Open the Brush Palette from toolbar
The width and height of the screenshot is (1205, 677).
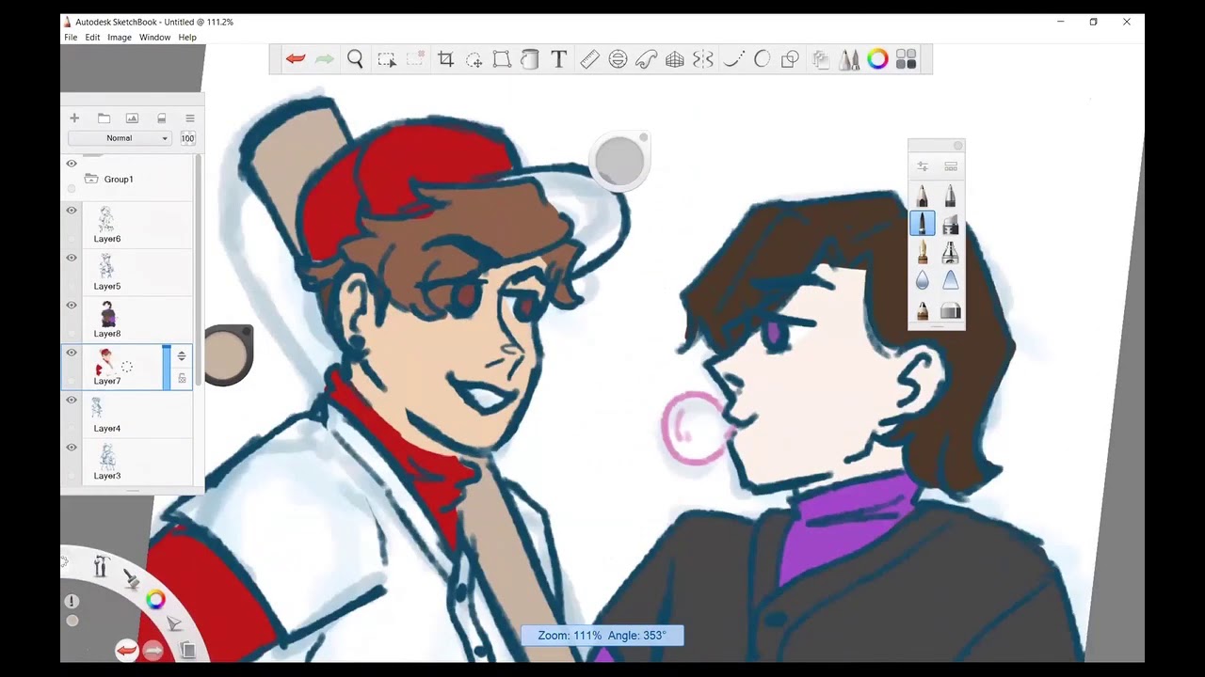coord(849,59)
